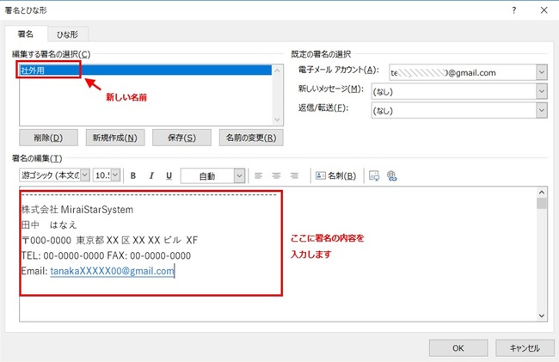Image resolution: width=559 pixels, height=362 pixels.
Task: Expand the 新しいメッセージ signature dropdown
Action: 541,90
